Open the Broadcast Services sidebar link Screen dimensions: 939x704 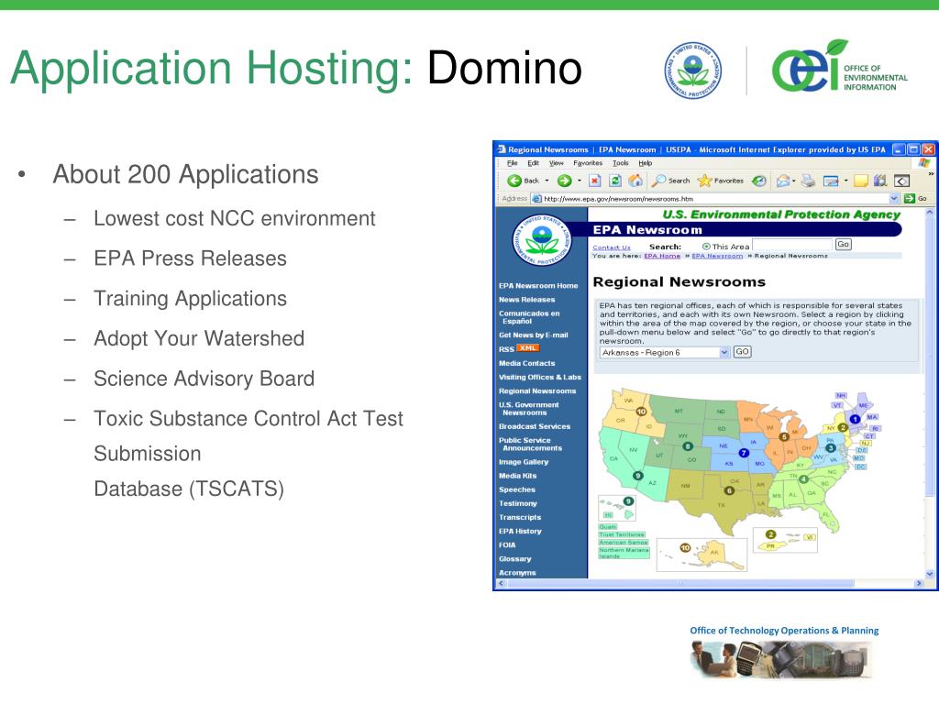point(535,426)
